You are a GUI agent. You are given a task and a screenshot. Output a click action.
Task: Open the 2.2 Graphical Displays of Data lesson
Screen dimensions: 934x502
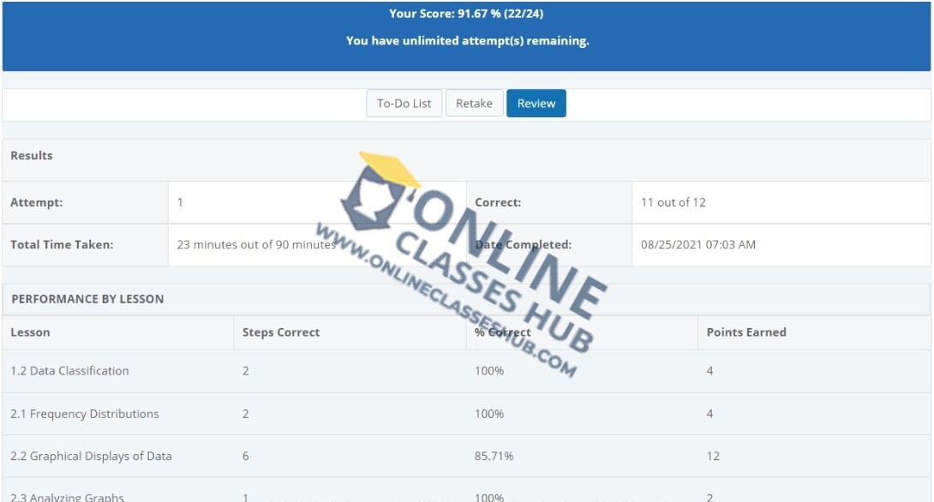click(x=91, y=457)
